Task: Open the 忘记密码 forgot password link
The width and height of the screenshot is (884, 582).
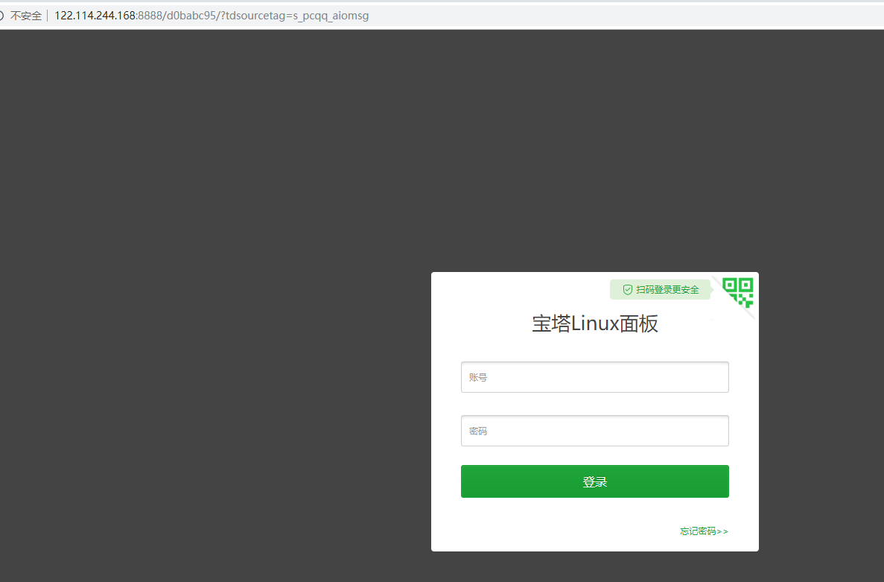Action: 705,531
